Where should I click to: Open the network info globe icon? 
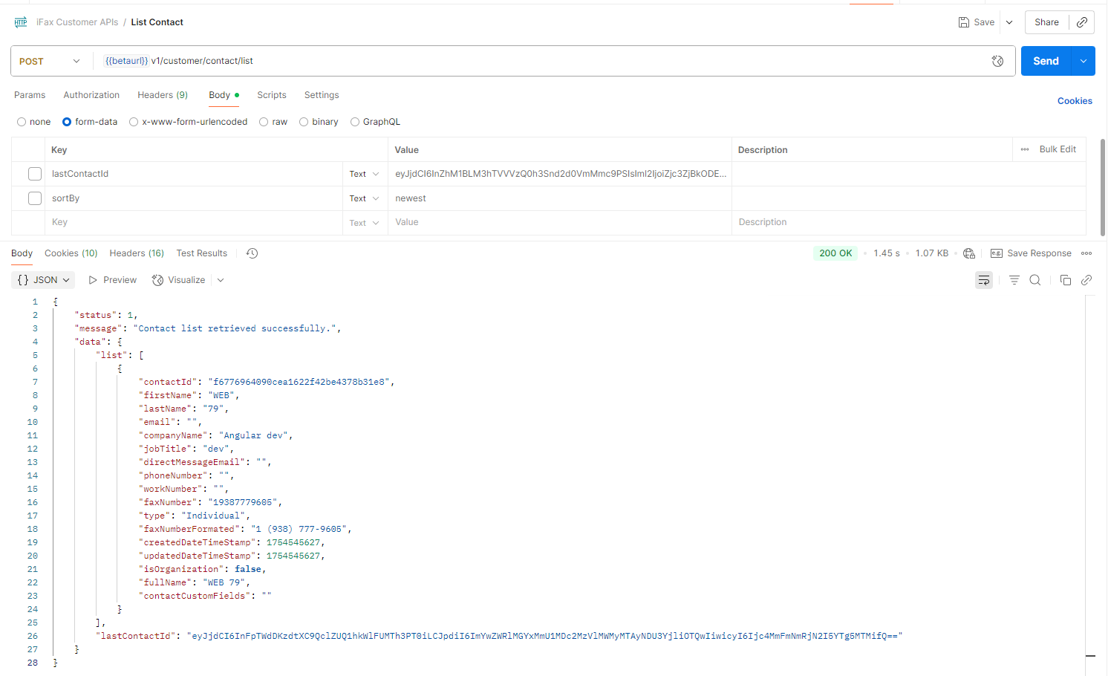point(969,253)
